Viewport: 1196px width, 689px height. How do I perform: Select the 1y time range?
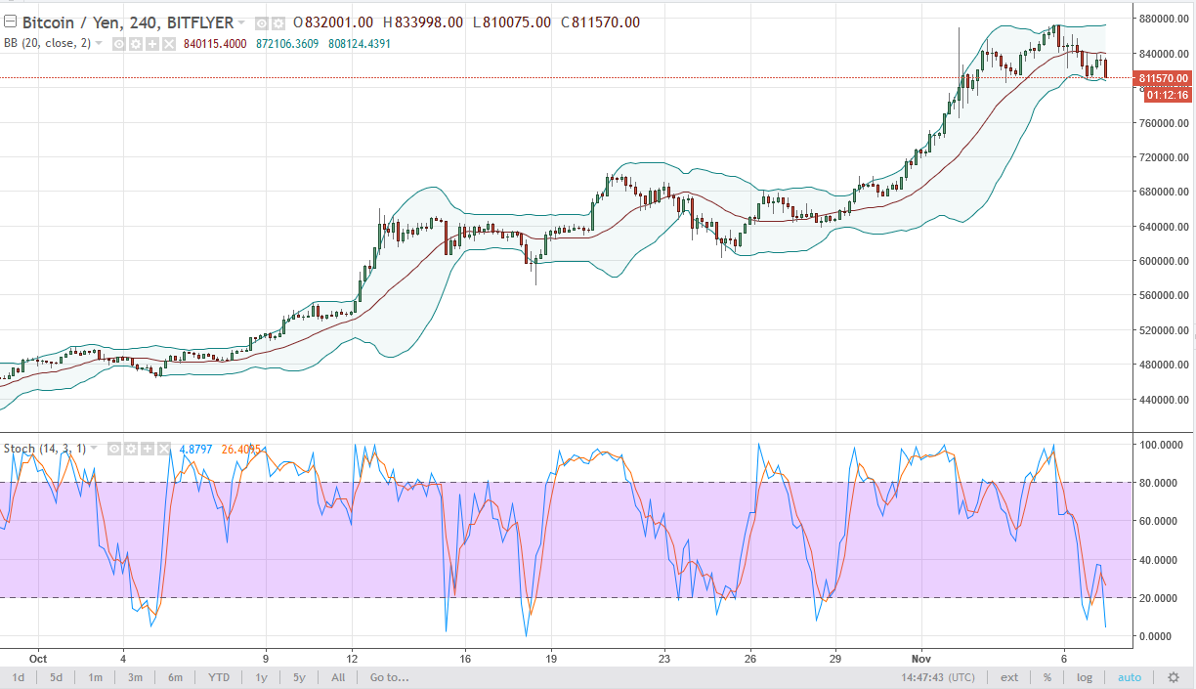point(262,677)
